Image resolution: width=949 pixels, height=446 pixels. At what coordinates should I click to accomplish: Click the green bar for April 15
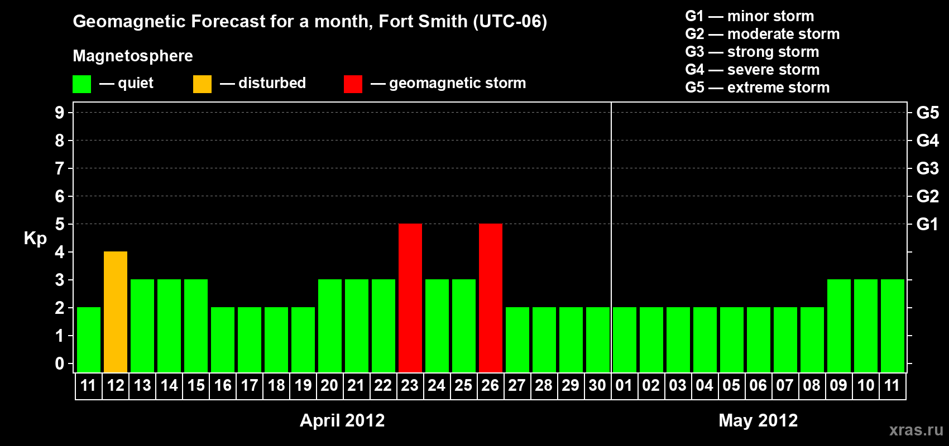pos(196,326)
